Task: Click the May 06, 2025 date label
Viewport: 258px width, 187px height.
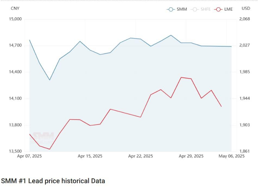Action: [232, 156]
